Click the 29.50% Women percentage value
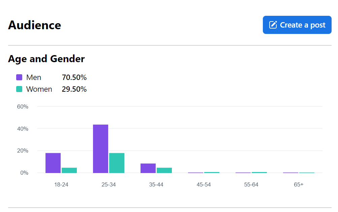338x212 pixels. pos(74,89)
